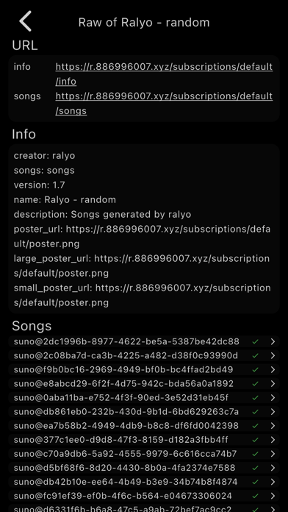The image size is (288, 512).
Task: Click green checkmark for suno@f9b0bc16 song
Action: tap(256, 369)
